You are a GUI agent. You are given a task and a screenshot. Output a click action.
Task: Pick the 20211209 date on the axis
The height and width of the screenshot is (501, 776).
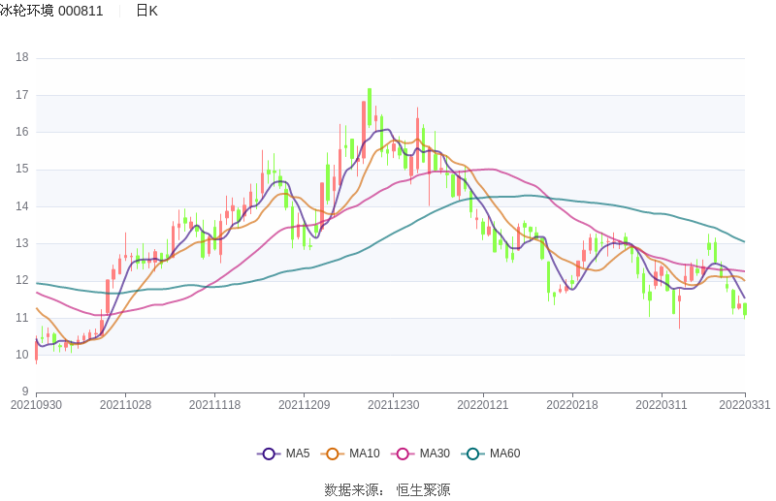[304, 405]
